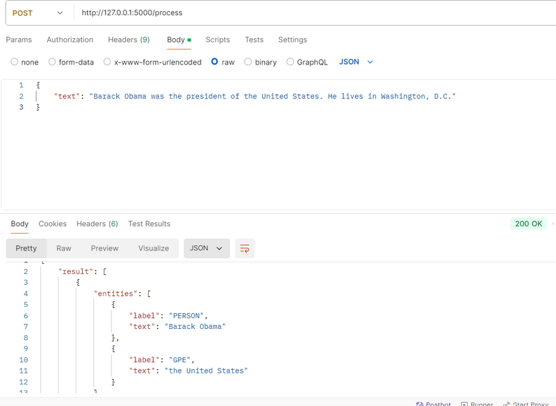This screenshot has height=406, width=556.
Task: Switch to the Authorization tab
Action: tap(69, 40)
